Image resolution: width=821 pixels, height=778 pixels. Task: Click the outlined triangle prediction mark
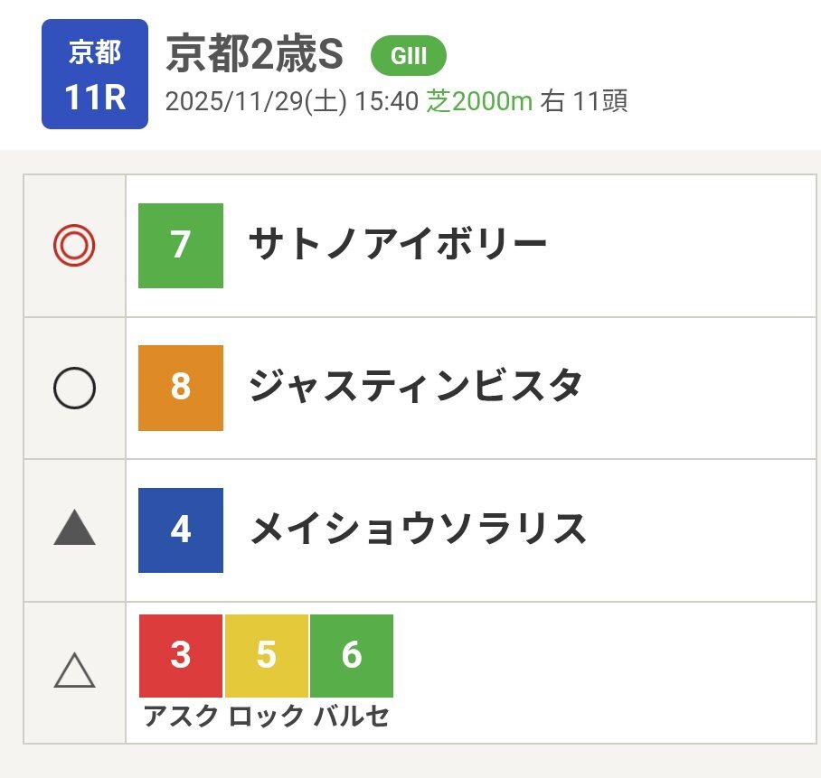click(74, 672)
